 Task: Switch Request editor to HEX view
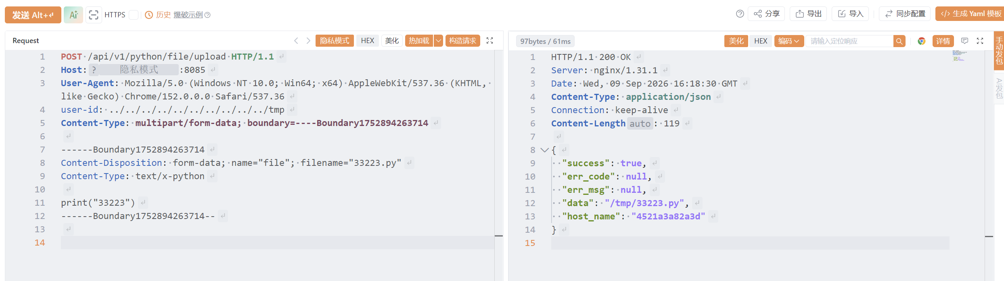[368, 41]
